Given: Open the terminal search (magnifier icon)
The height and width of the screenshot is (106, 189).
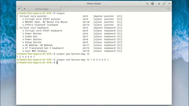Looking at the screenshot, I should pyautogui.click(x=147, y=4).
